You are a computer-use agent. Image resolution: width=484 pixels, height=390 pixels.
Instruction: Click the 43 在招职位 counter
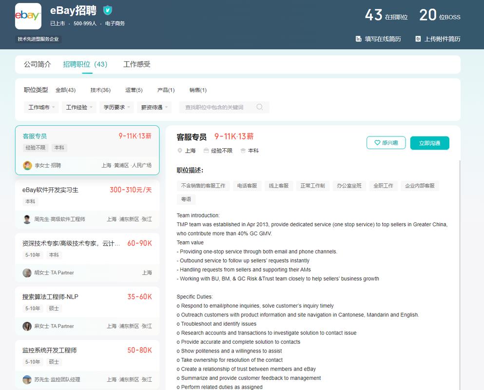[386, 15]
